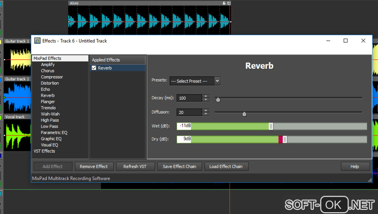Select Flanger in the effects list
Image resolution: width=378 pixels, height=214 pixels.
[48, 102]
